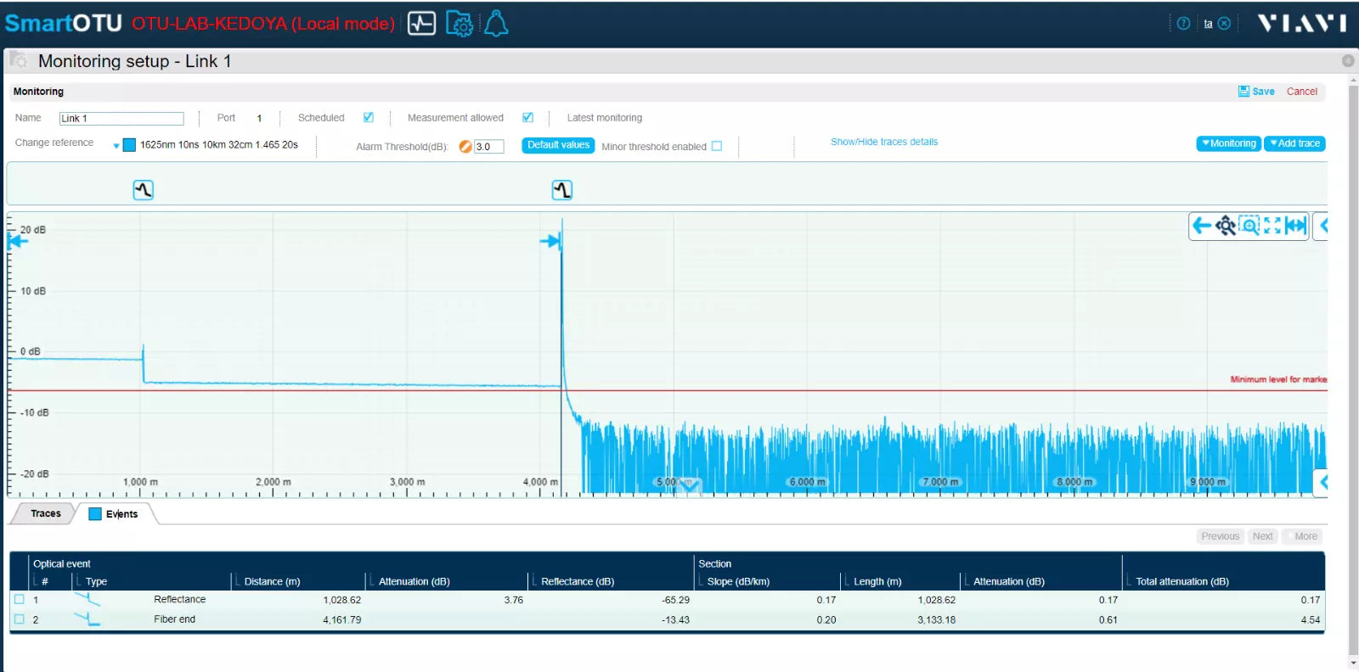Toggle the Scheduled checkbox
1359x672 pixels.
368,118
